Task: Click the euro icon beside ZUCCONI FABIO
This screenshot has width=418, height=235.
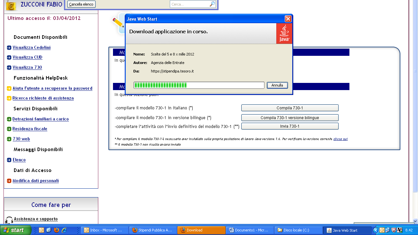Action: click(11, 6)
